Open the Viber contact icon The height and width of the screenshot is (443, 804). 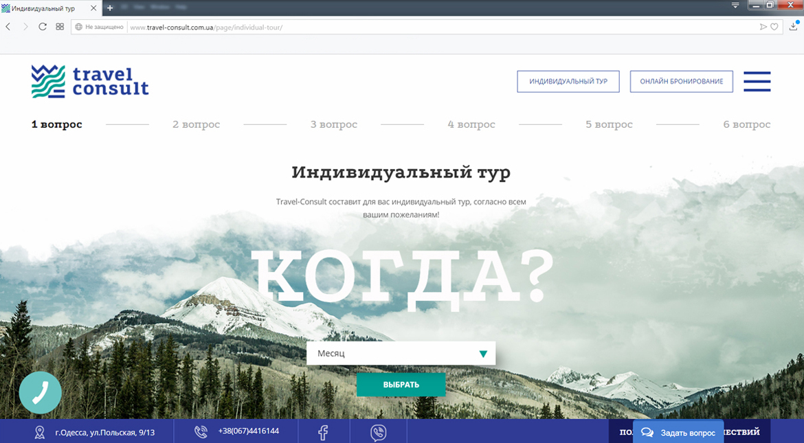[x=378, y=432]
